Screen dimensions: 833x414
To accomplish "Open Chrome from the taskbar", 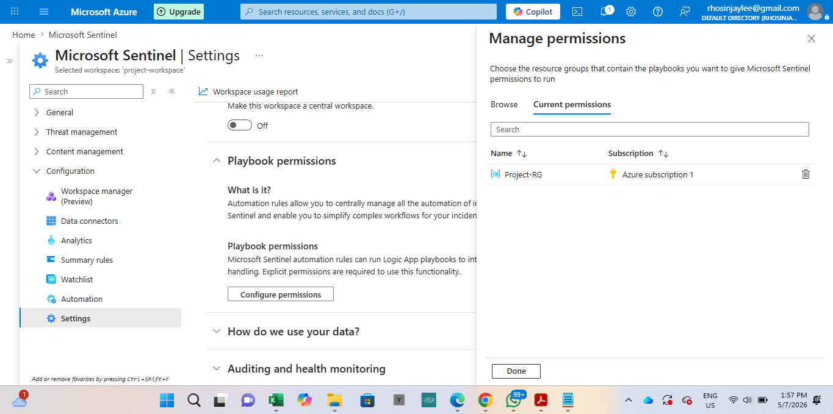I will click(x=486, y=400).
